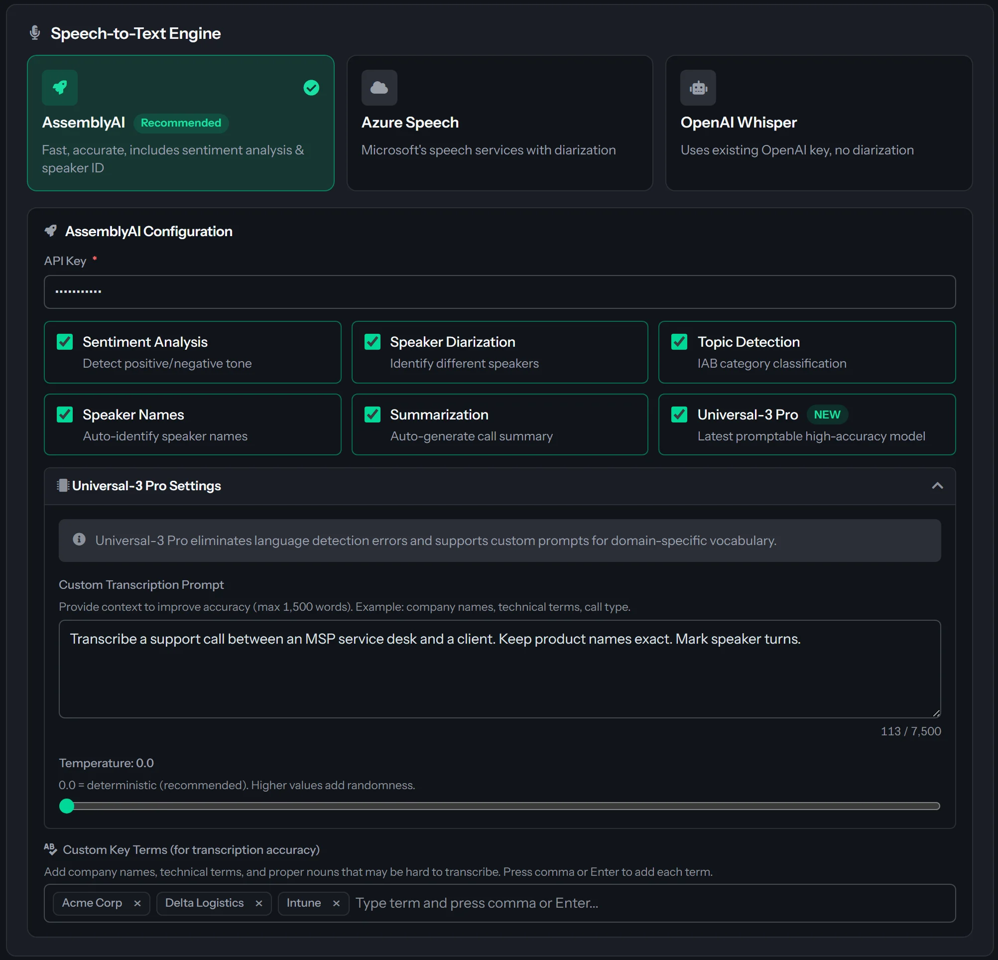
Task: Click the green selected checkmark on AssemblyAI card
Action: tap(311, 88)
